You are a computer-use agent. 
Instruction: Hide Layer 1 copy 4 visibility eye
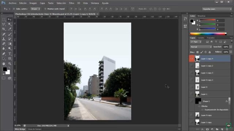click(192, 59)
